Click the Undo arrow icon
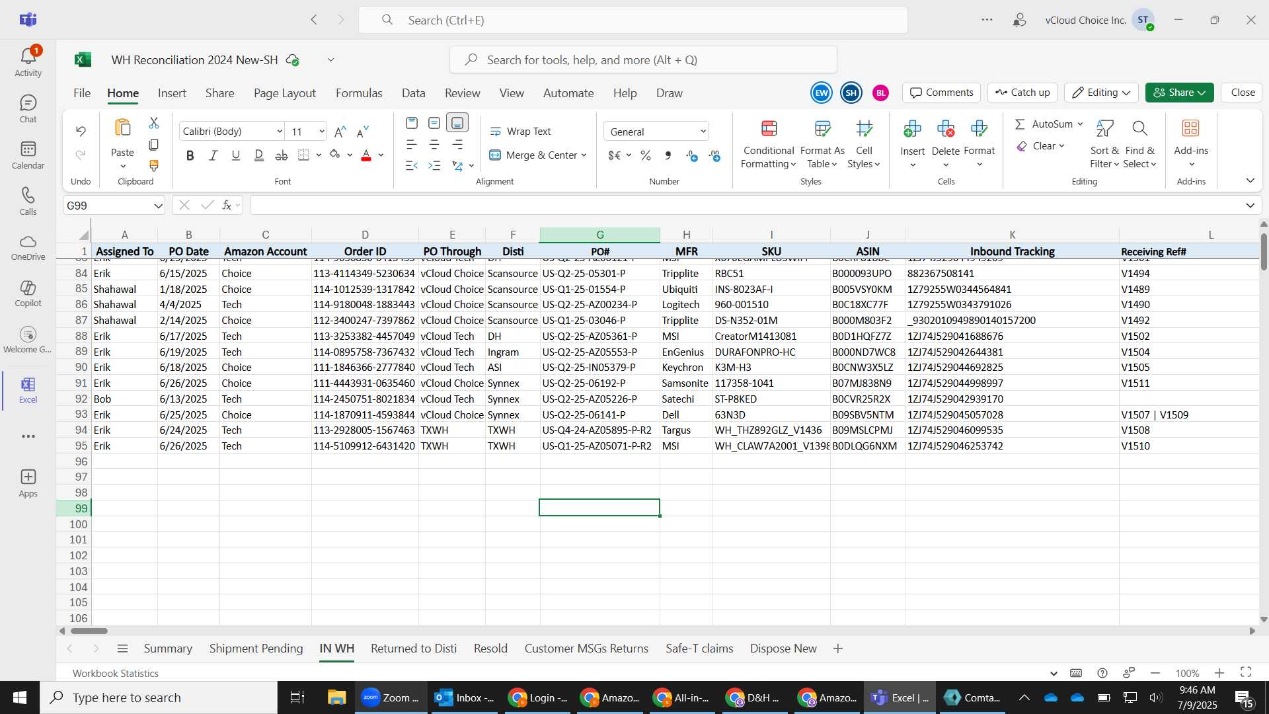The height and width of the screenshot is (714, 1269). pos(81,131)
